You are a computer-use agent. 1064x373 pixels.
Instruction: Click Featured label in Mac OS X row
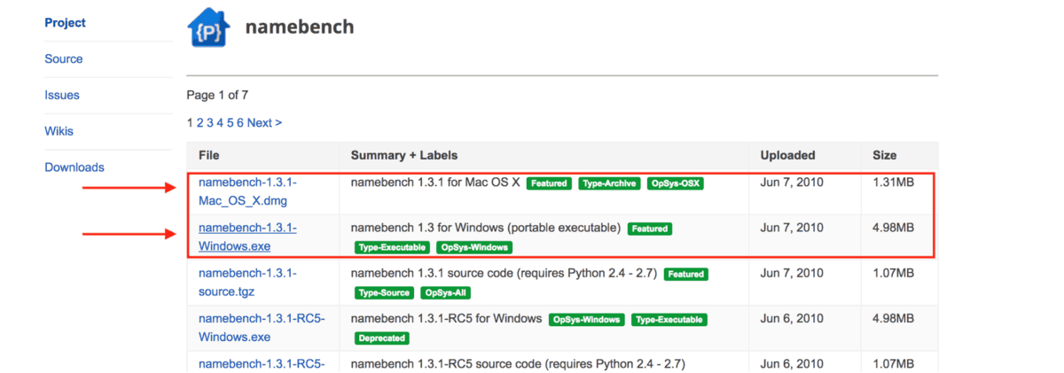549,183
